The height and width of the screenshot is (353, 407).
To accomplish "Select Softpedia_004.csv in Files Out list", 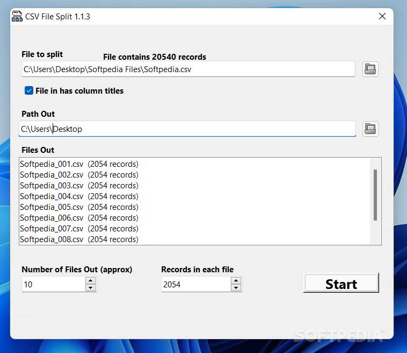I will [x=195, y=196].
